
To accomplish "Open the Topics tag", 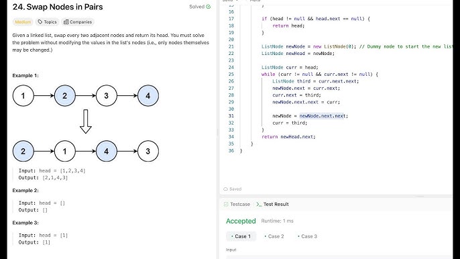I will coord(47,22).
